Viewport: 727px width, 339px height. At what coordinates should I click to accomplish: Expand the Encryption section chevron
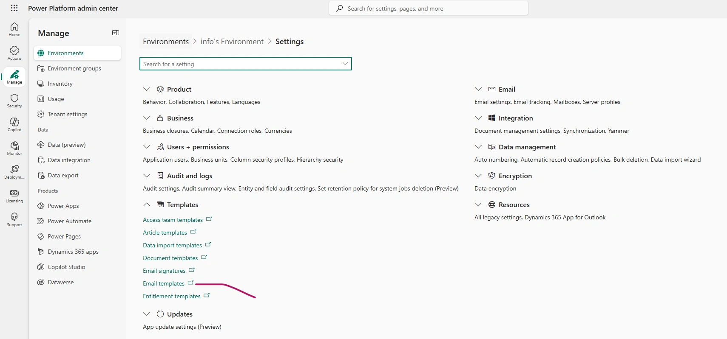(x=478, y=176)
